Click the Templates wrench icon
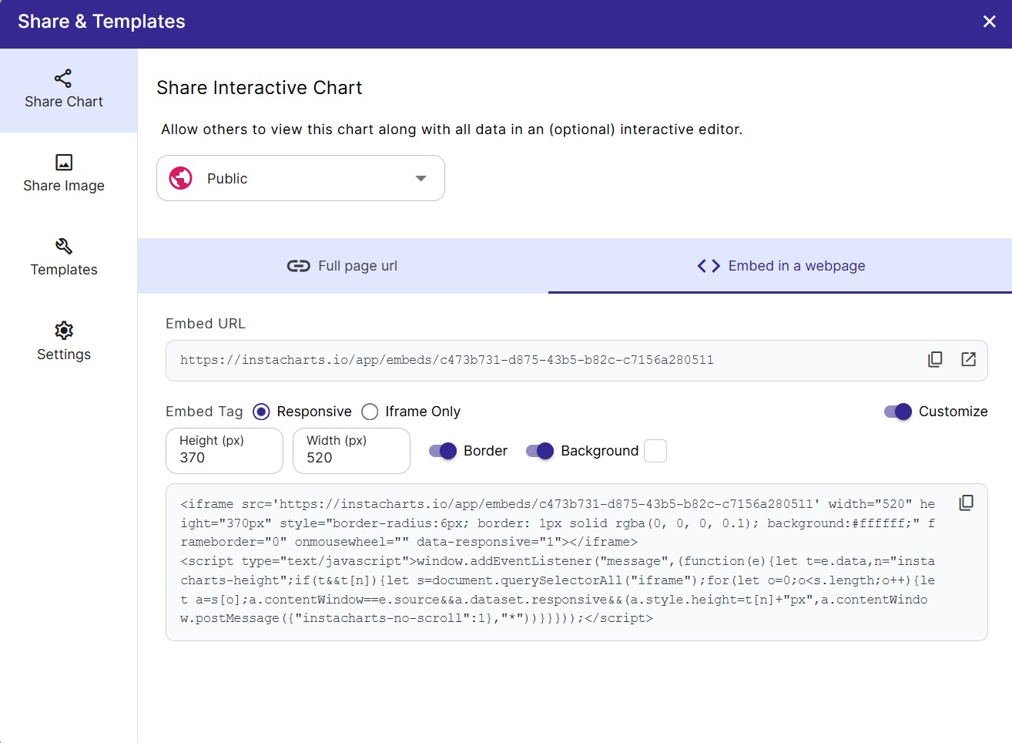 point(63,247)
